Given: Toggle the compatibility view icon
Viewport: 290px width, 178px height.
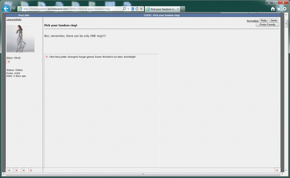Looking at the screenshot, I should (x=133, y=9).
